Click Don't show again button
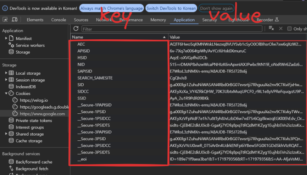 pos(216,8)
